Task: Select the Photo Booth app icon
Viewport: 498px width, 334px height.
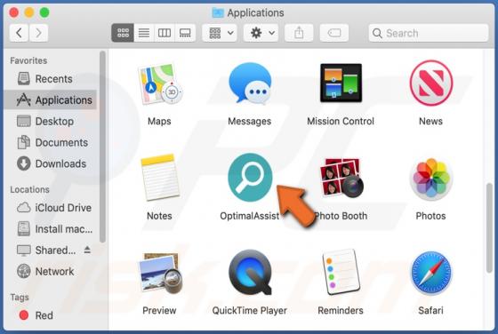Action: [341, 178]
